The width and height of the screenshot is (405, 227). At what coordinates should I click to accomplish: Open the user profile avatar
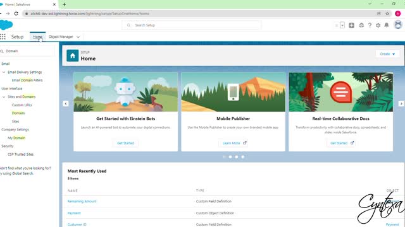pyautogui.click(x=398, y=25)
